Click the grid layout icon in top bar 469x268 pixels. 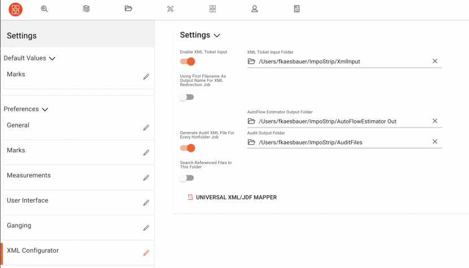pos(213,9)
